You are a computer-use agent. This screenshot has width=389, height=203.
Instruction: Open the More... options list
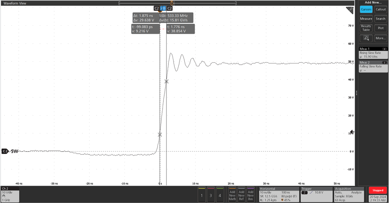pos(380,38)
